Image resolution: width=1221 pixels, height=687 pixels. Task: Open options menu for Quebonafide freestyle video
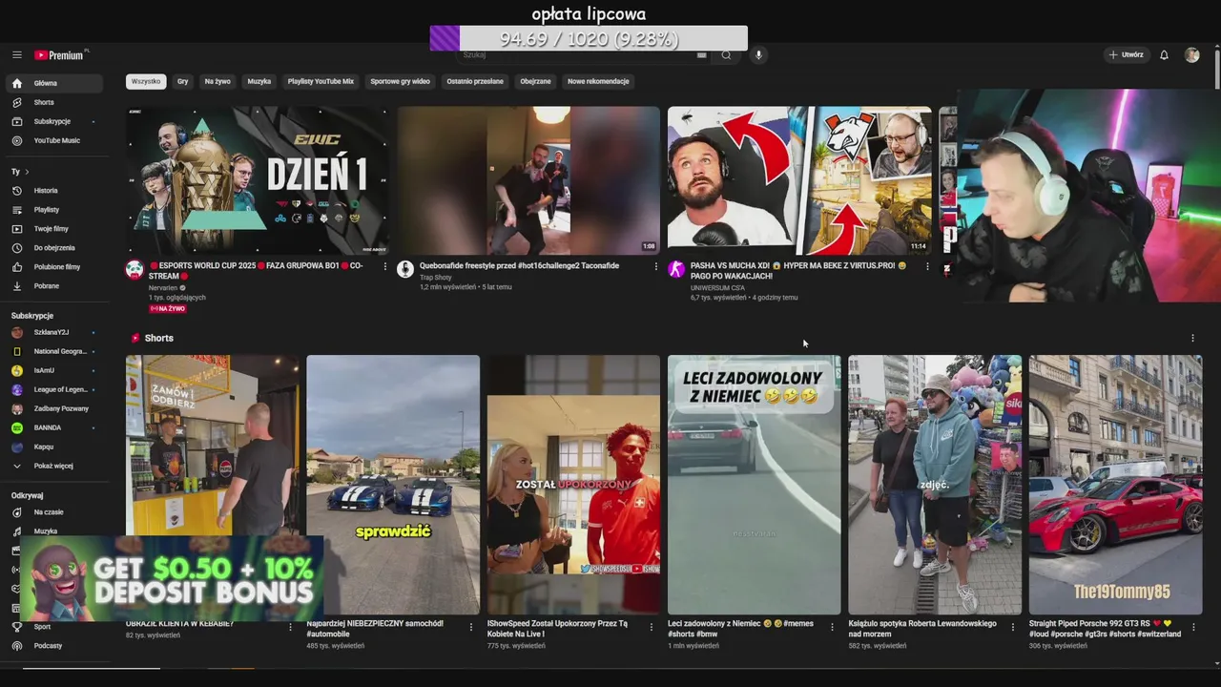656,266
